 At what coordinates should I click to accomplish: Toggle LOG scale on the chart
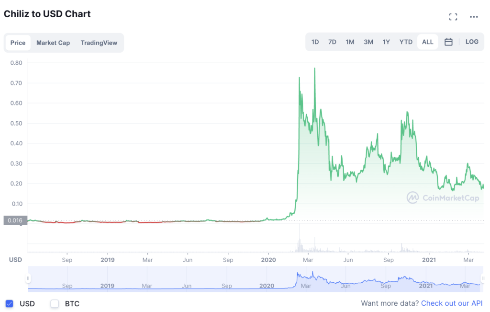tap(472, 42)
